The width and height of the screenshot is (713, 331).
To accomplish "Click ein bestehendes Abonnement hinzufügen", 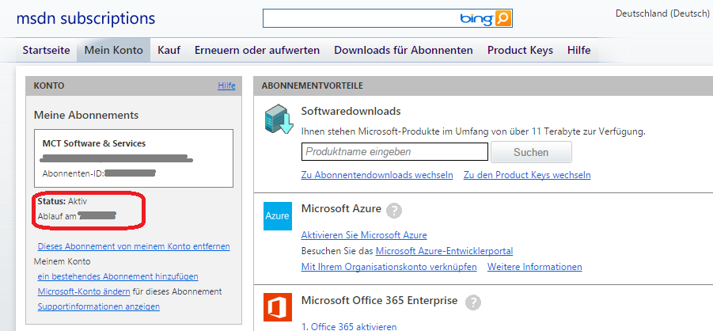I will pyautogui.click(x=118, y=276).
